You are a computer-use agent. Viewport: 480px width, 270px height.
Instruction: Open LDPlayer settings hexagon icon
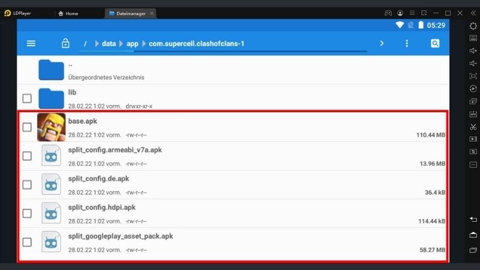click(473, 26)
